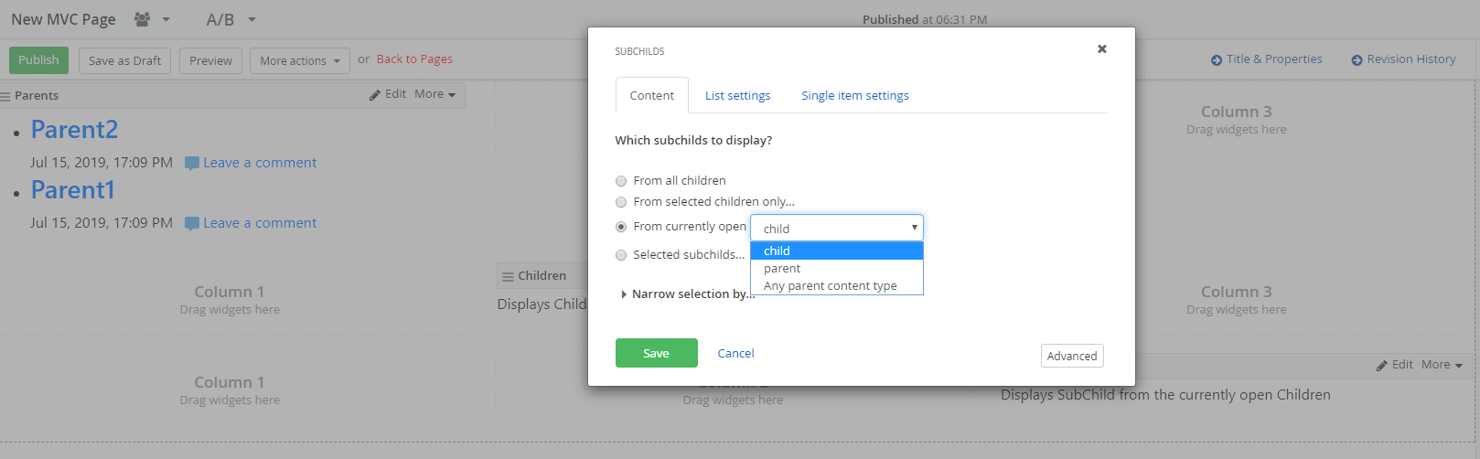Click the Title & Properties arrow icon
The height and width of the screenshot is (459, 1480).
tap(1217, 60)
